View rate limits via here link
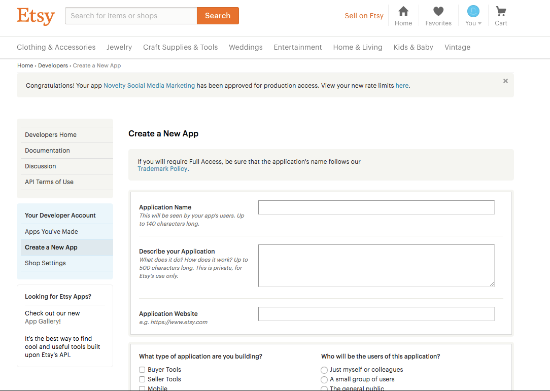The width and height of the screenshot is (550, 391). tap(402, 86)
